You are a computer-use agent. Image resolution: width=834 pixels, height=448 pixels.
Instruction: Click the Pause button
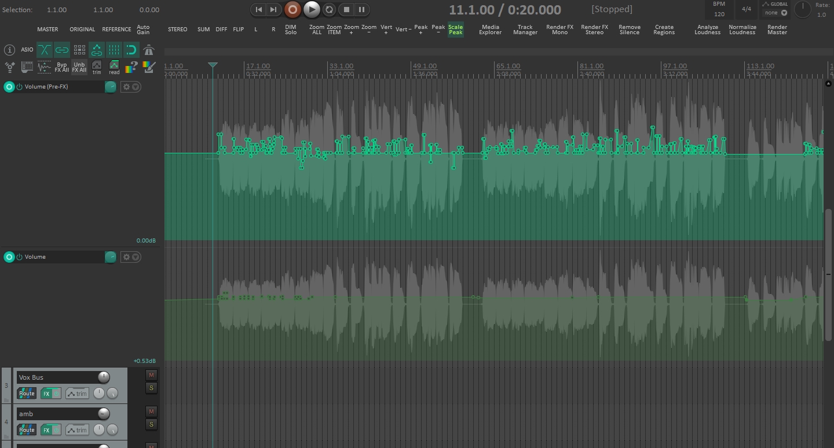[361, 9]
